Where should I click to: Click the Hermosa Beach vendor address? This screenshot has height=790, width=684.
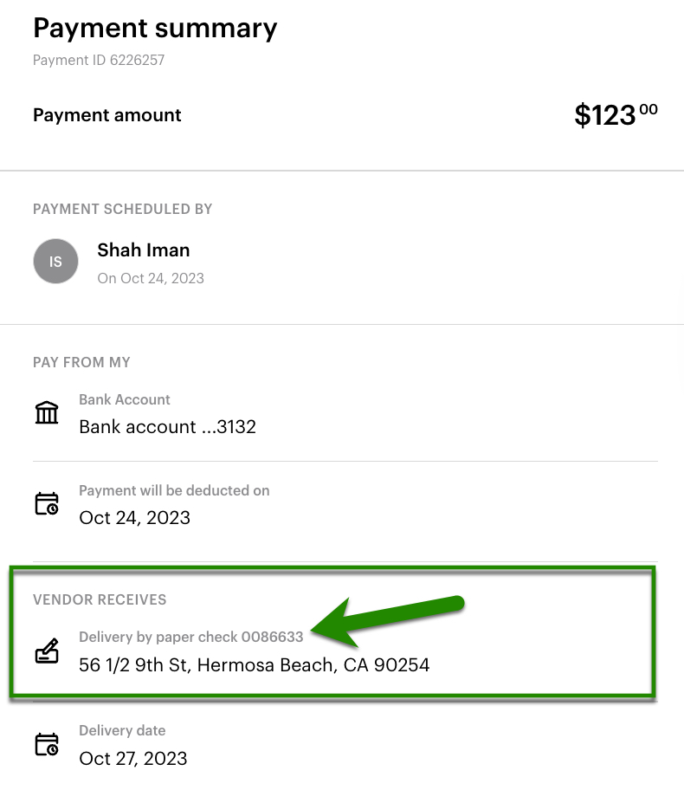pos(254,665)
